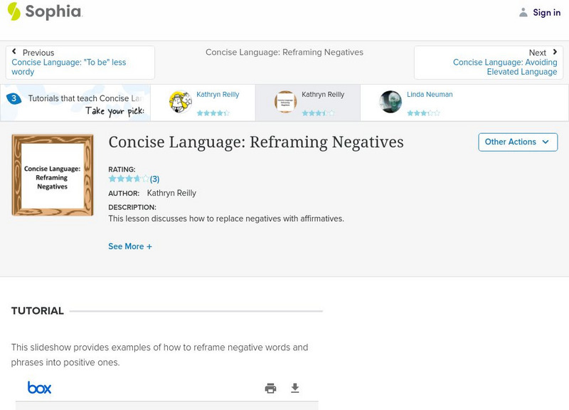The width and height of the screenshot is (569, 410).
Task: Expand the See More + description
Action: [x=130, y=246]
